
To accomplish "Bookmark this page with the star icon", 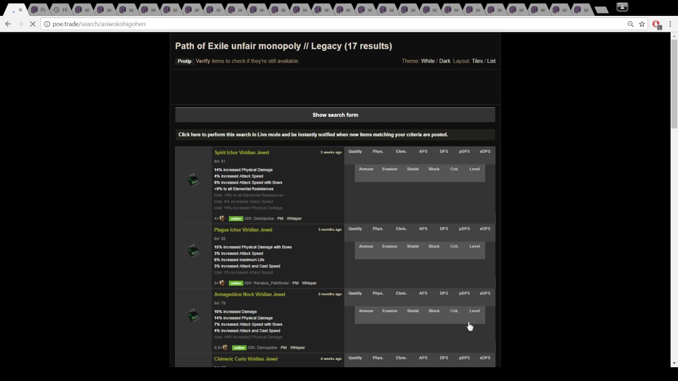I will [x=642, y=24].
